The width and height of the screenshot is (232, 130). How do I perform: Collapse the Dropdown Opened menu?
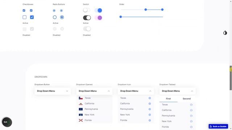94,91
